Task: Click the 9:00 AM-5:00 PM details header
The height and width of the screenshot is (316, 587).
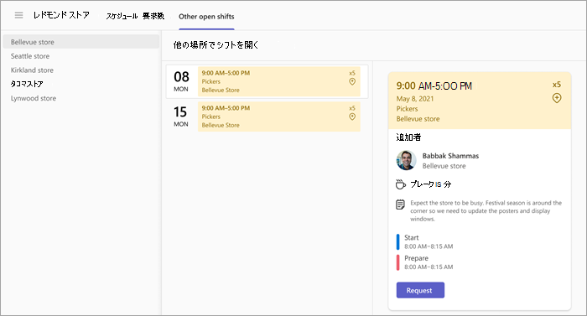Action: (x=434, y=86)
